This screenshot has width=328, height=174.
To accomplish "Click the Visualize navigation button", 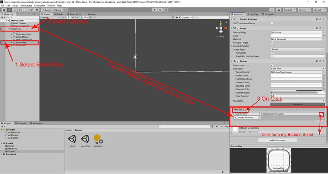I will point(298,104).
